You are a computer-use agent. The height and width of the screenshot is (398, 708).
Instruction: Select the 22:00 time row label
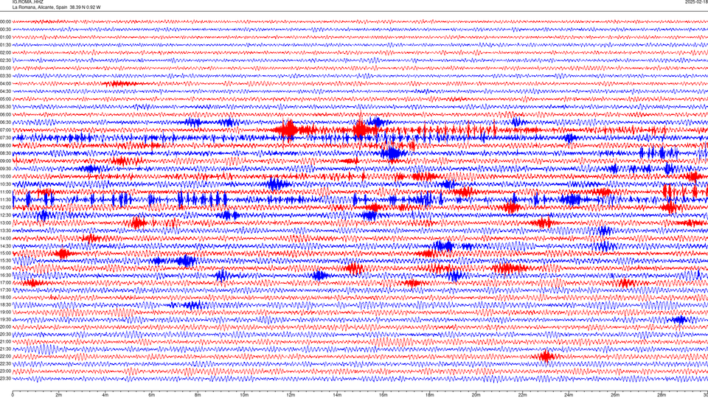point(5,357)
